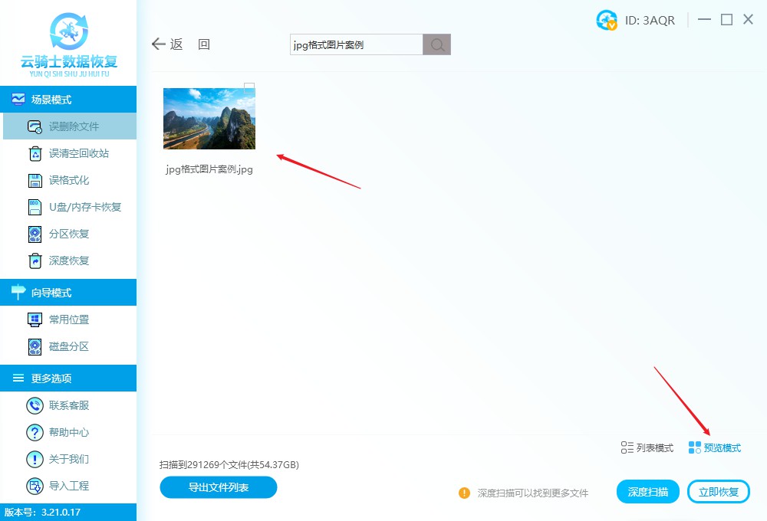767x521 pixels.
Task: Collapse the 向导模式 section header
Action: click(68, 293)
